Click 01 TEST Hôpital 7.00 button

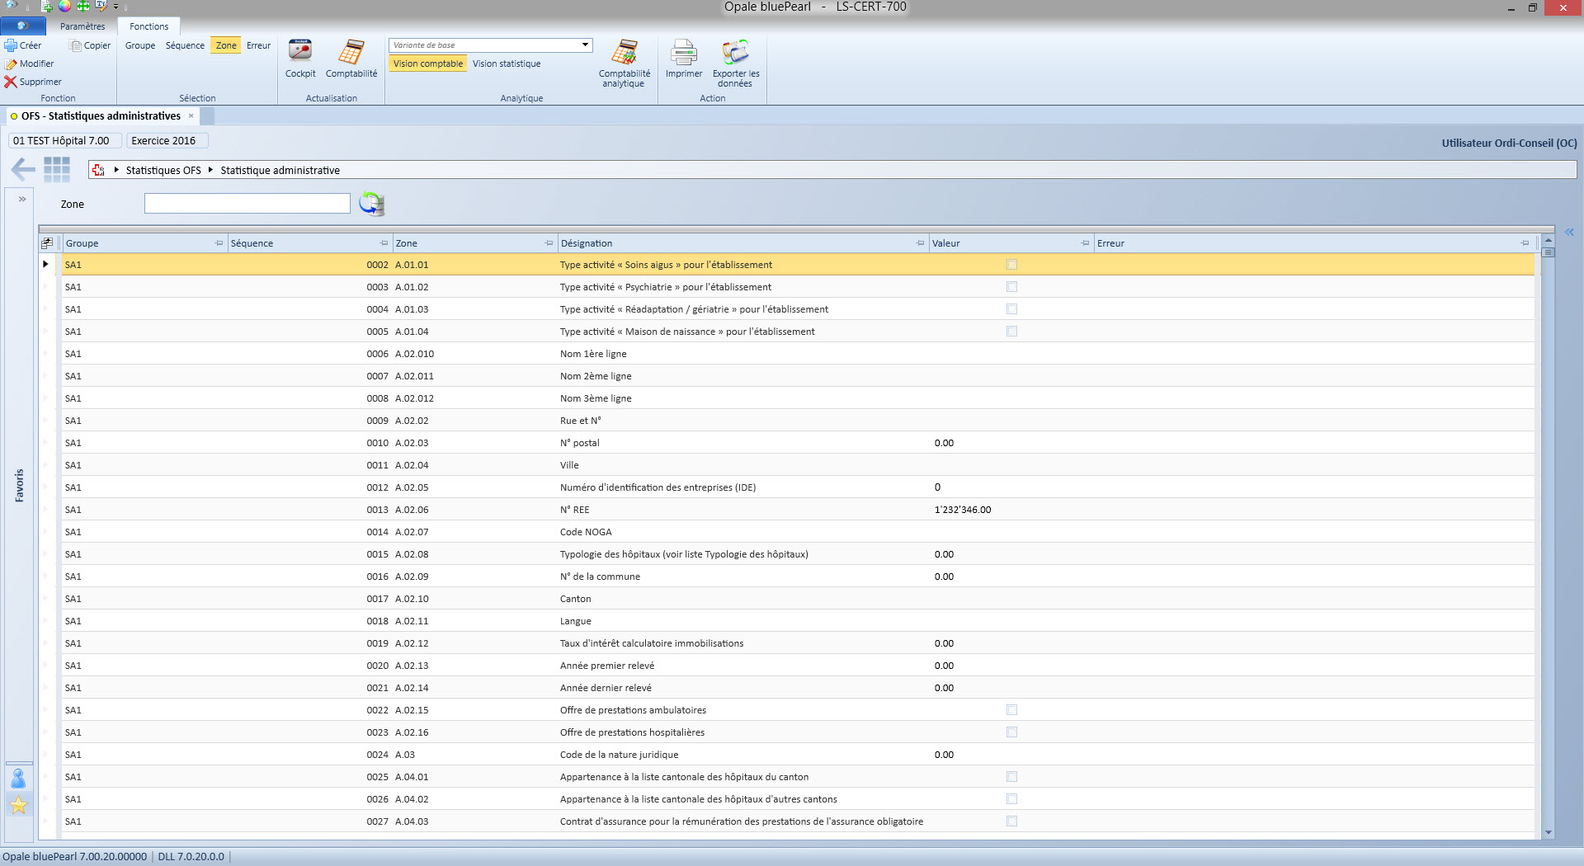65,141
